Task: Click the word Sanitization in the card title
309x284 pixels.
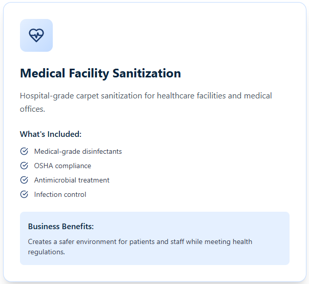Action: coord(147,73)
